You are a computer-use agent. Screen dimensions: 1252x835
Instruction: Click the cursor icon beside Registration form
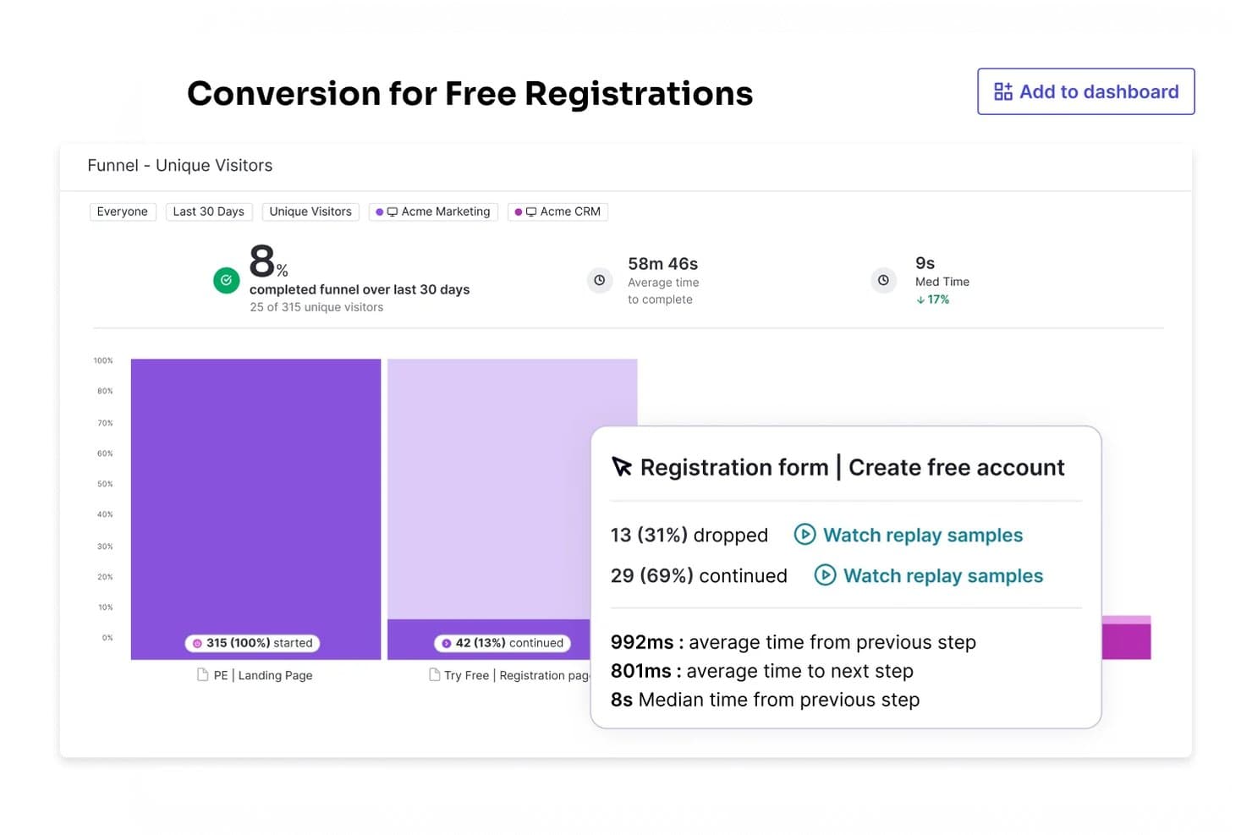click(x=622, y=467)
